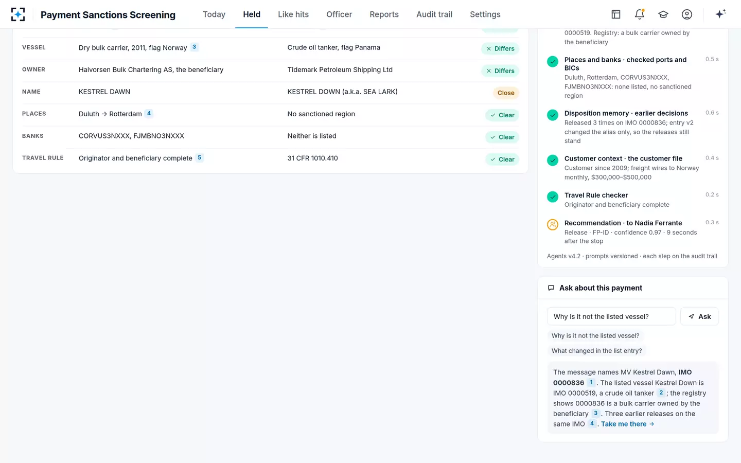Click the Payment Sanctions Screening logo icon
The width and height of the screenshot is (741, 463).
pos(18,14)
